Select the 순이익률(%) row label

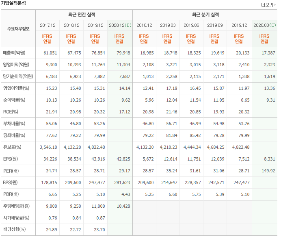pos(14,100)
